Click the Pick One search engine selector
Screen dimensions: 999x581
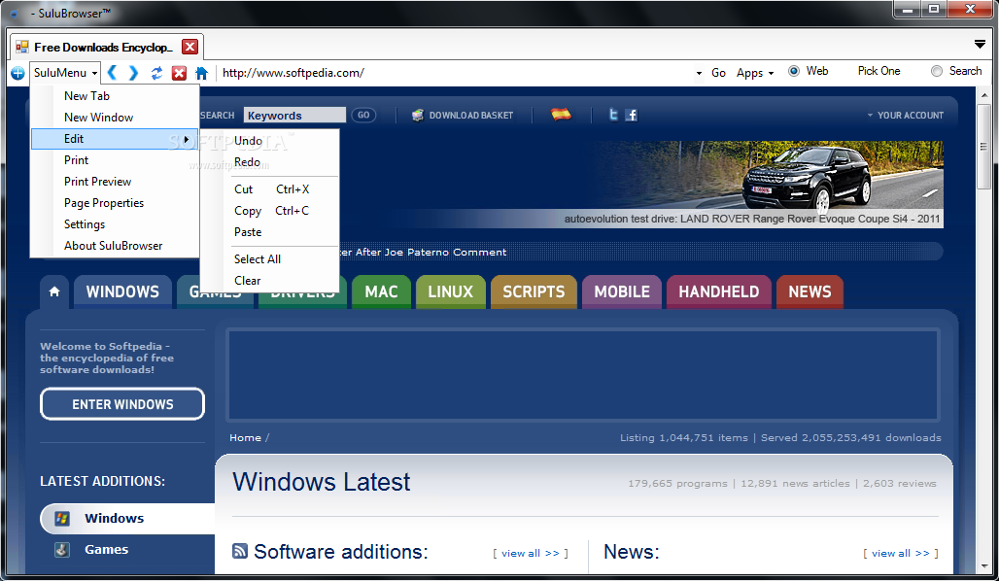[x=878, y=71]
